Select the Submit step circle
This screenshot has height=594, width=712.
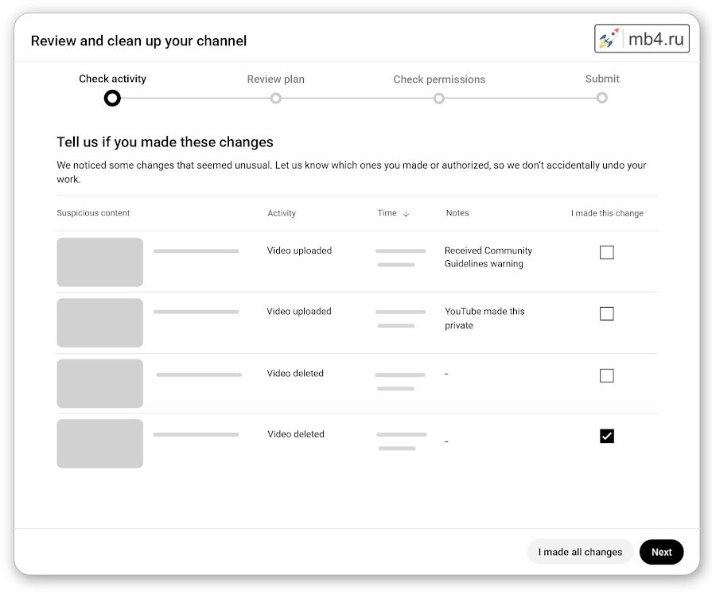point(601,98)
